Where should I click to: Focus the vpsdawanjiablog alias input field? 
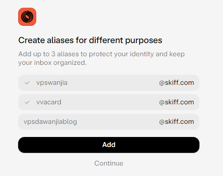click(109, 122)
